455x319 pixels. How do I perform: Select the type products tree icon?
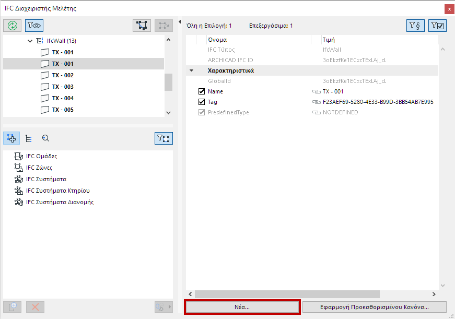pos(28,138)
